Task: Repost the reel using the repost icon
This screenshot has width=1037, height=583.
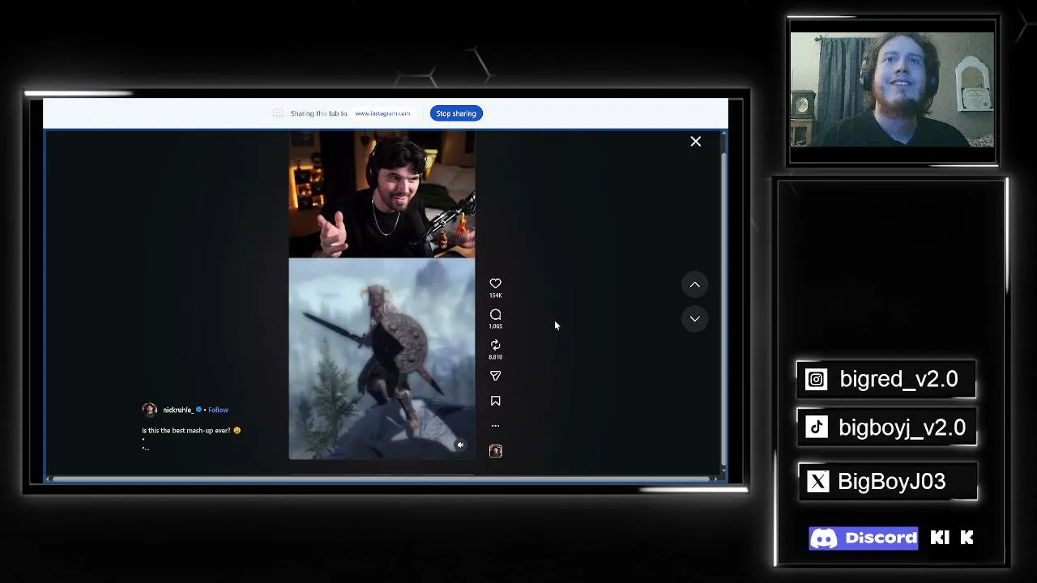Action: coord(495,345)
